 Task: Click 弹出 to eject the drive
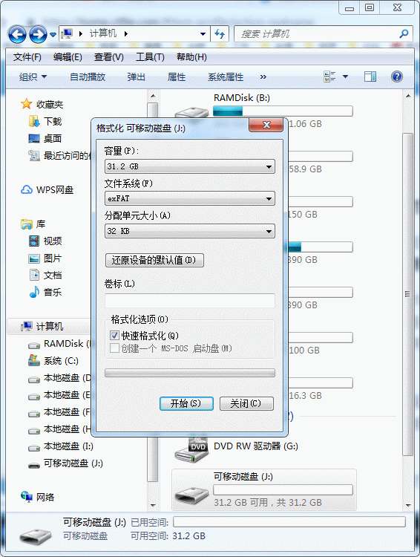coord(137,76)
